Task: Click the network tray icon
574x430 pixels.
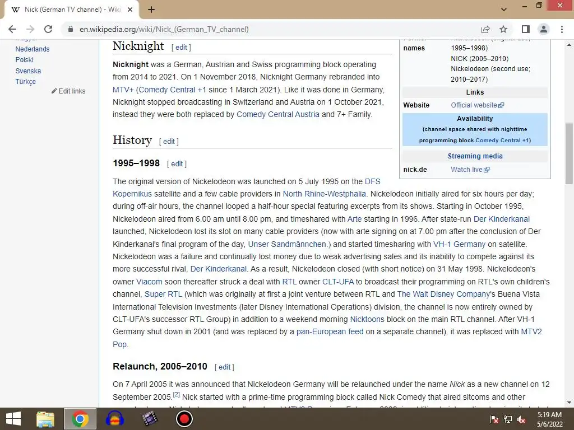Action: (x=508, y=419)
